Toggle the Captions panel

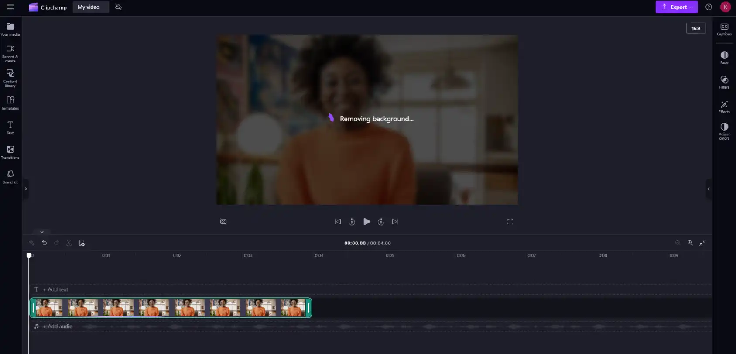pyautogui.click(x=724, y=29)
